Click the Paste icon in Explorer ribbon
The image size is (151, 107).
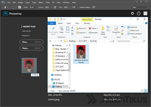(67, 28)
